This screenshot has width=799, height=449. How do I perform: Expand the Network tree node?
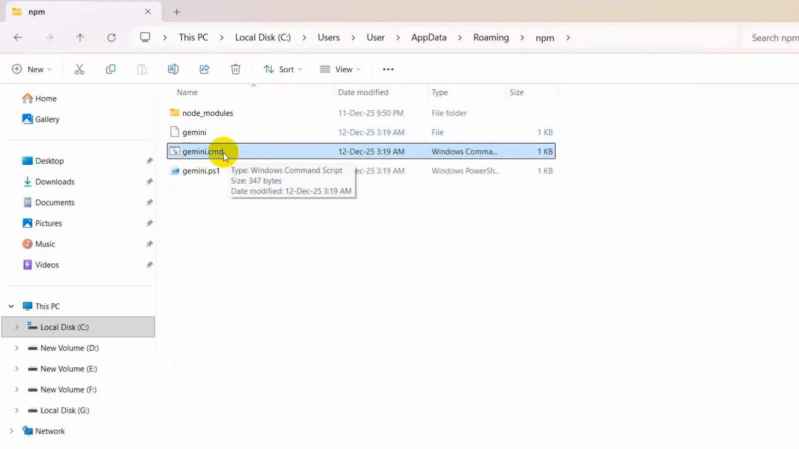click(x=11, y=431)
